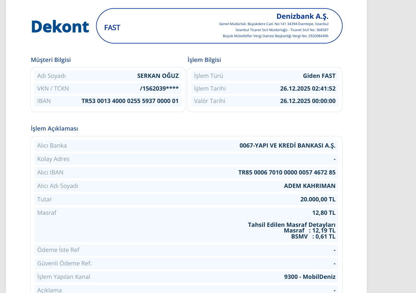Image resolution: width=416 pixels, height=293 pixels.
Task: Select the masked number /1562039****
Action: tap(159, 88)
